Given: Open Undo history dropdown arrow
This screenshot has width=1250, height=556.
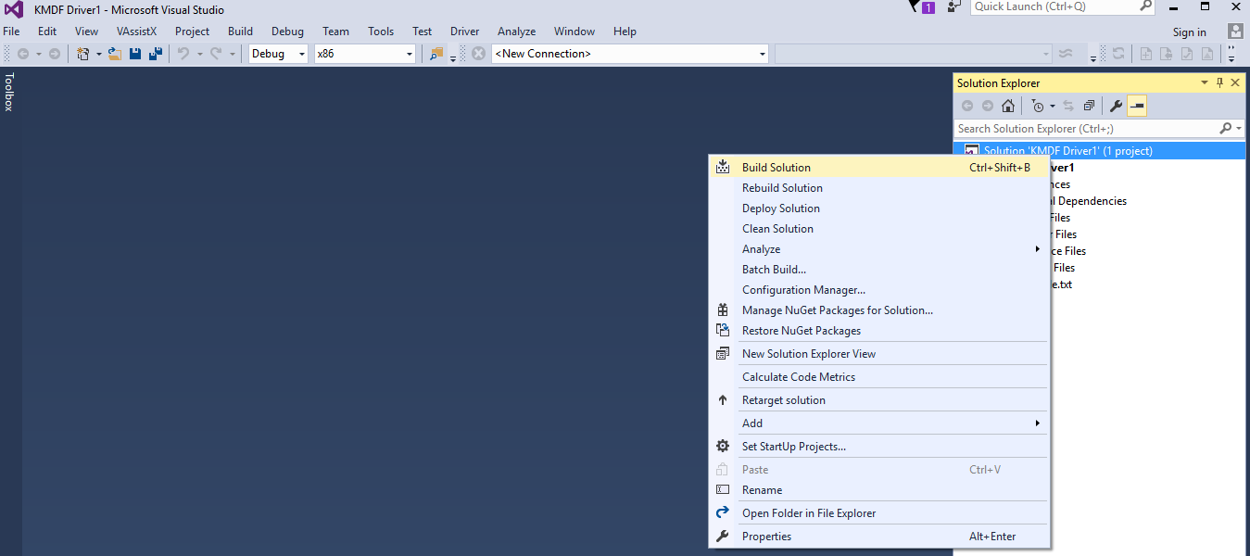Looking at the screenshot, I should click(x=198, y=54).
